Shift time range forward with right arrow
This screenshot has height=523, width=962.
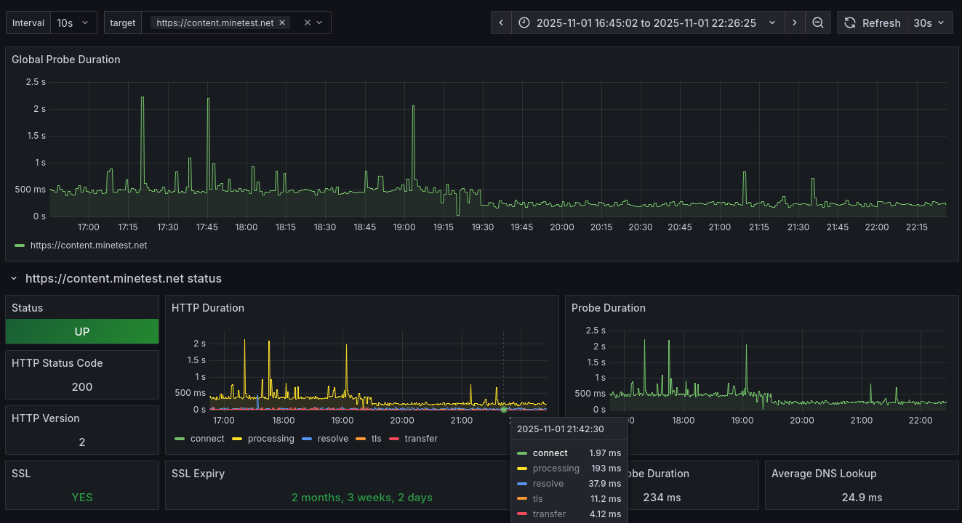(x=794, y=23)
